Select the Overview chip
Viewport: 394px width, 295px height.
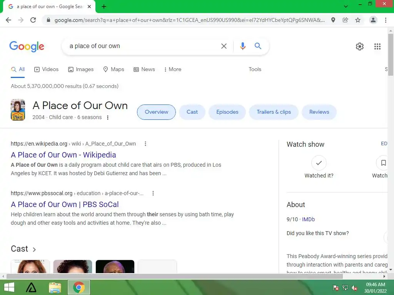point(156,112)
